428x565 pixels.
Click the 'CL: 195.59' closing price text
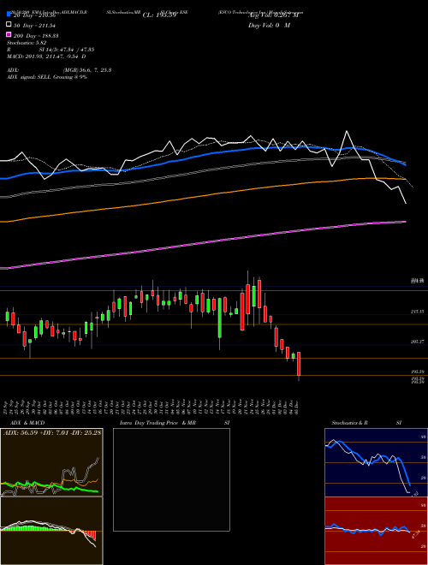point(159,15)
